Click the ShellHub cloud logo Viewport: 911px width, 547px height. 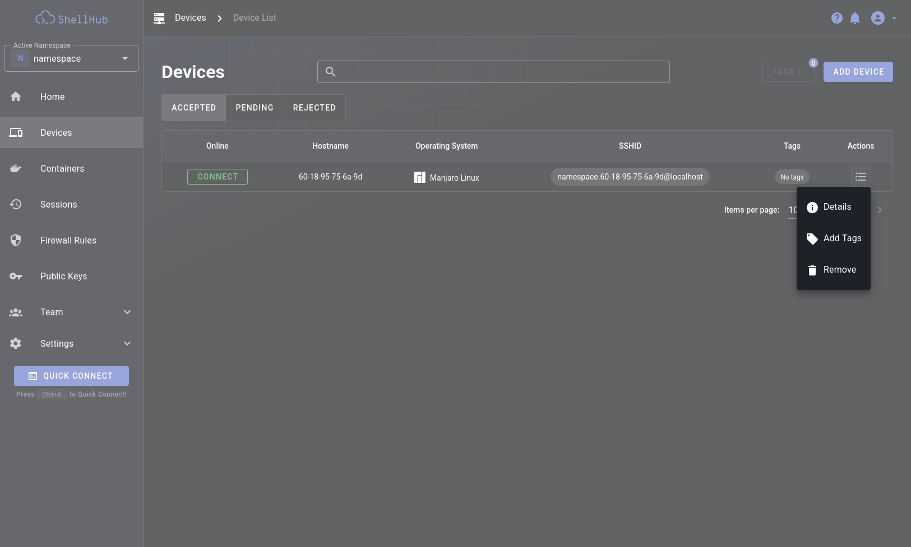coord(71,19)
